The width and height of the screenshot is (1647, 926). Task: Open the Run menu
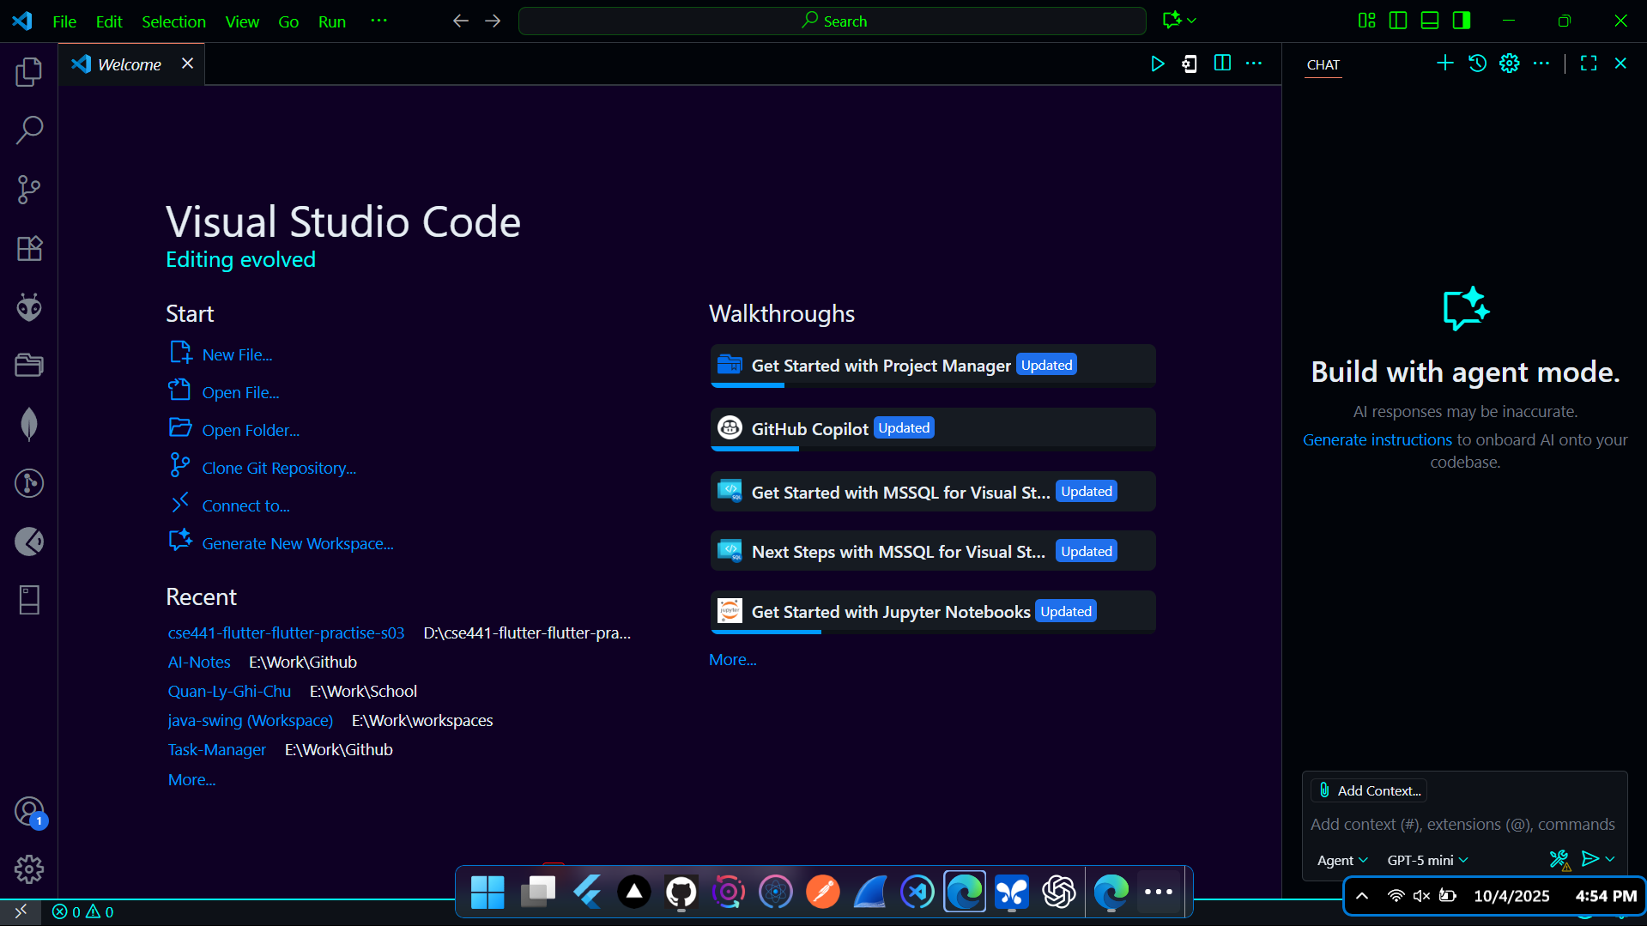tap(332, 21)
